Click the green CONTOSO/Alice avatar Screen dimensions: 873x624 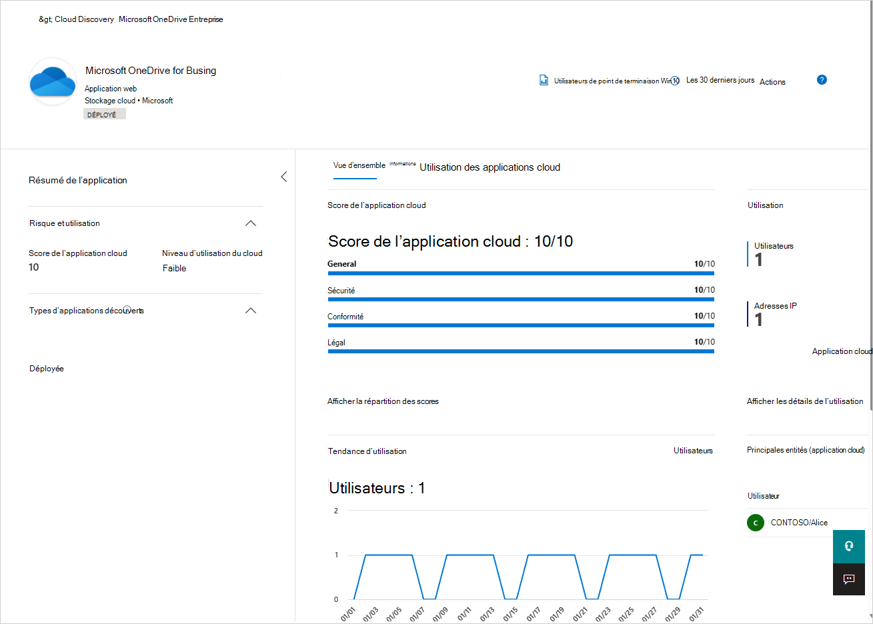755,523
